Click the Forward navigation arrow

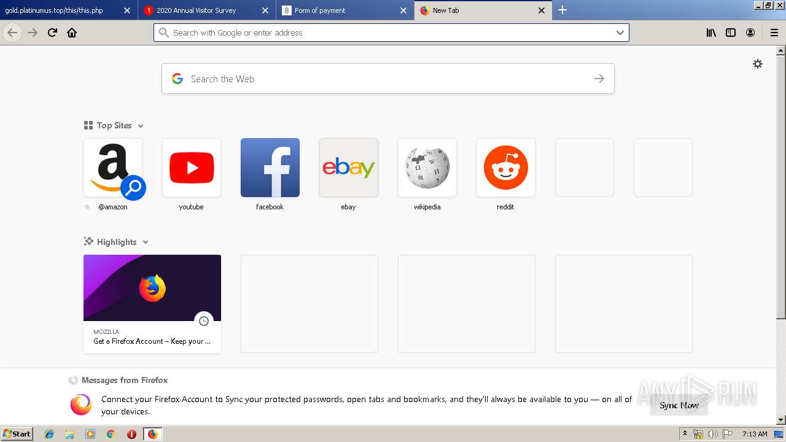click(x=33, y=33)
